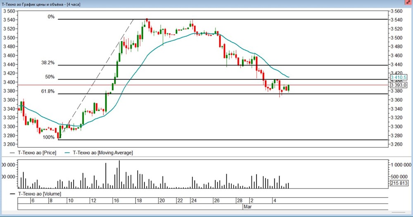Screen dimensions: 413x217
Task: Select the 0% Fibonacci level label
Action: pos(51,17)
